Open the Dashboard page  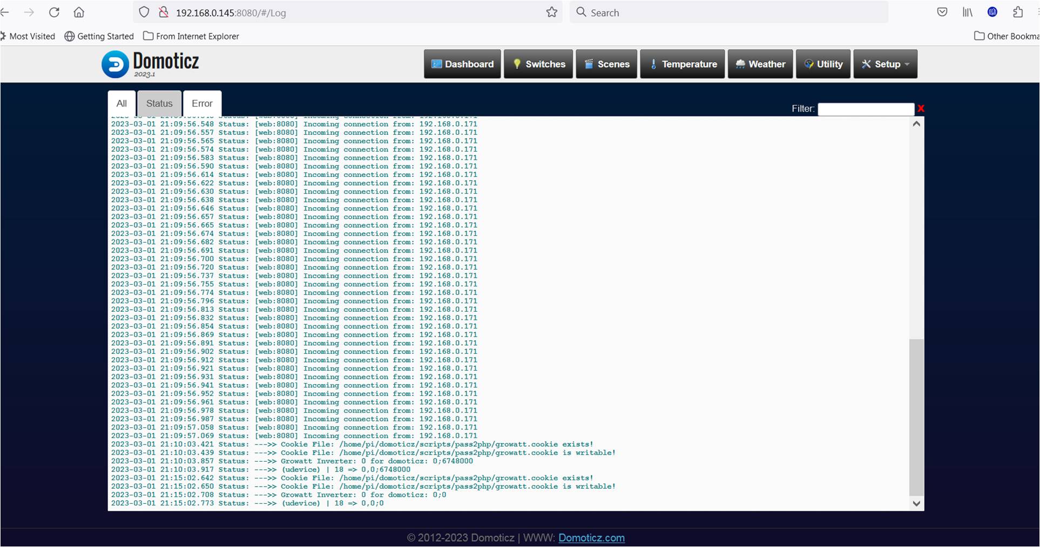(462, 64)
